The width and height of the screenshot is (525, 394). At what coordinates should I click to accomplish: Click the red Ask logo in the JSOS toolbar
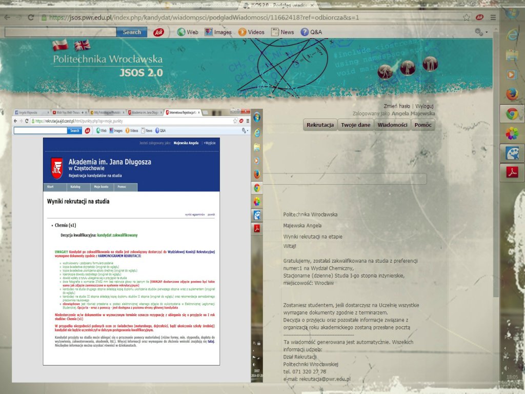coord(159,32)
